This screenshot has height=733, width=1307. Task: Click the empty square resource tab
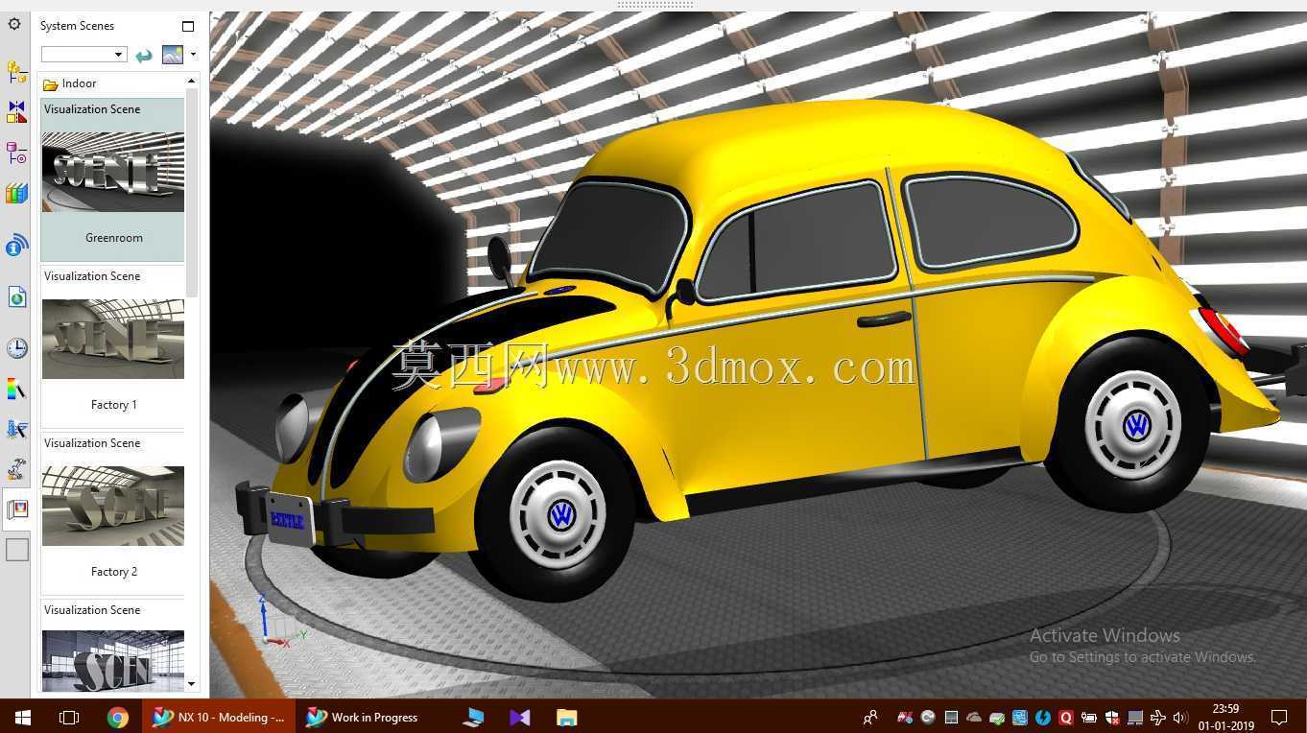(17, 550)
